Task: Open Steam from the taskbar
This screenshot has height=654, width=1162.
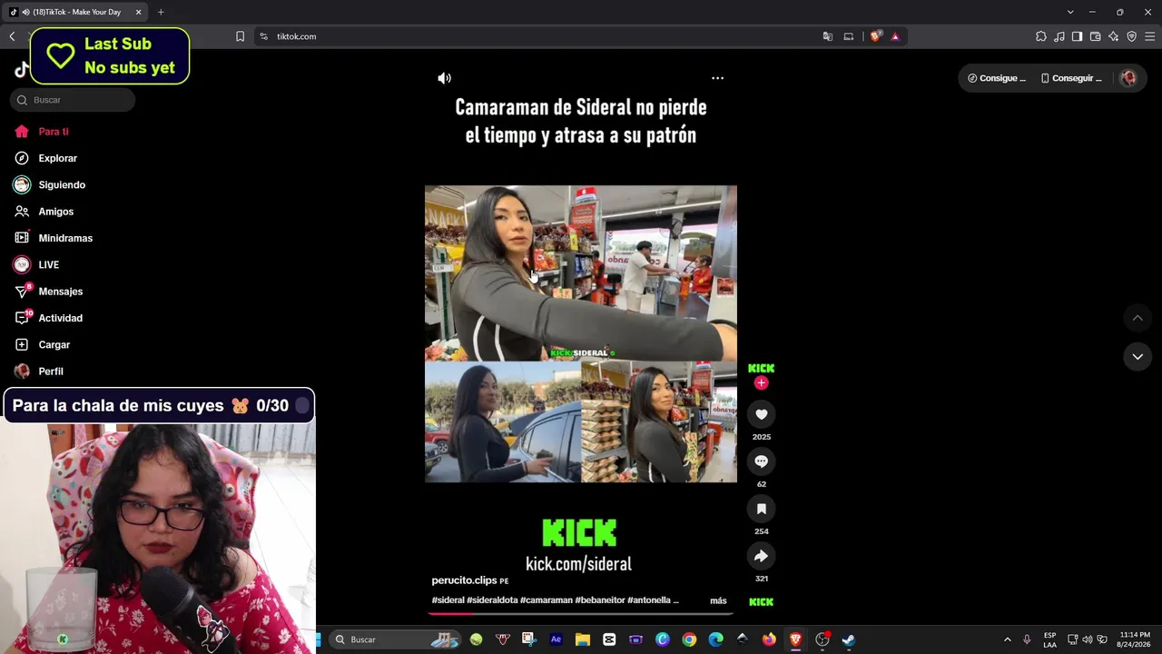Action: [849, 639]
